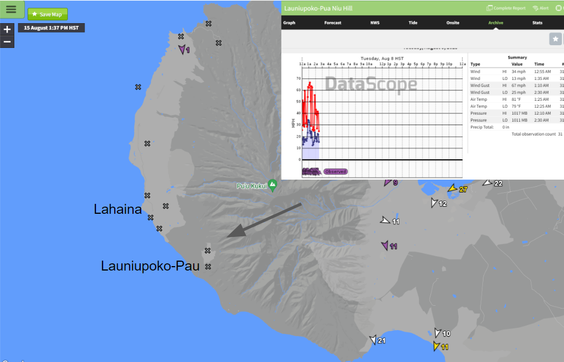Viewport: 564px width, 362px height.
Task: Select the Tide tab
Action: 413,23
